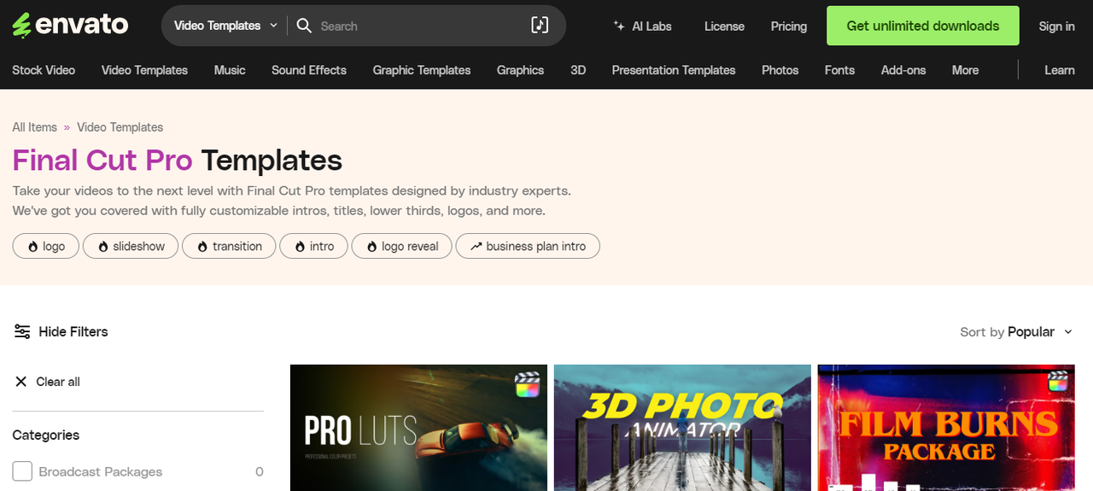Open the More nav menu
The height and width of the screenshot is (491, 1093).
[966, 70]
